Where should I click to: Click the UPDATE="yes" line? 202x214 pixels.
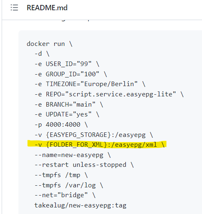tap(67, 114)
